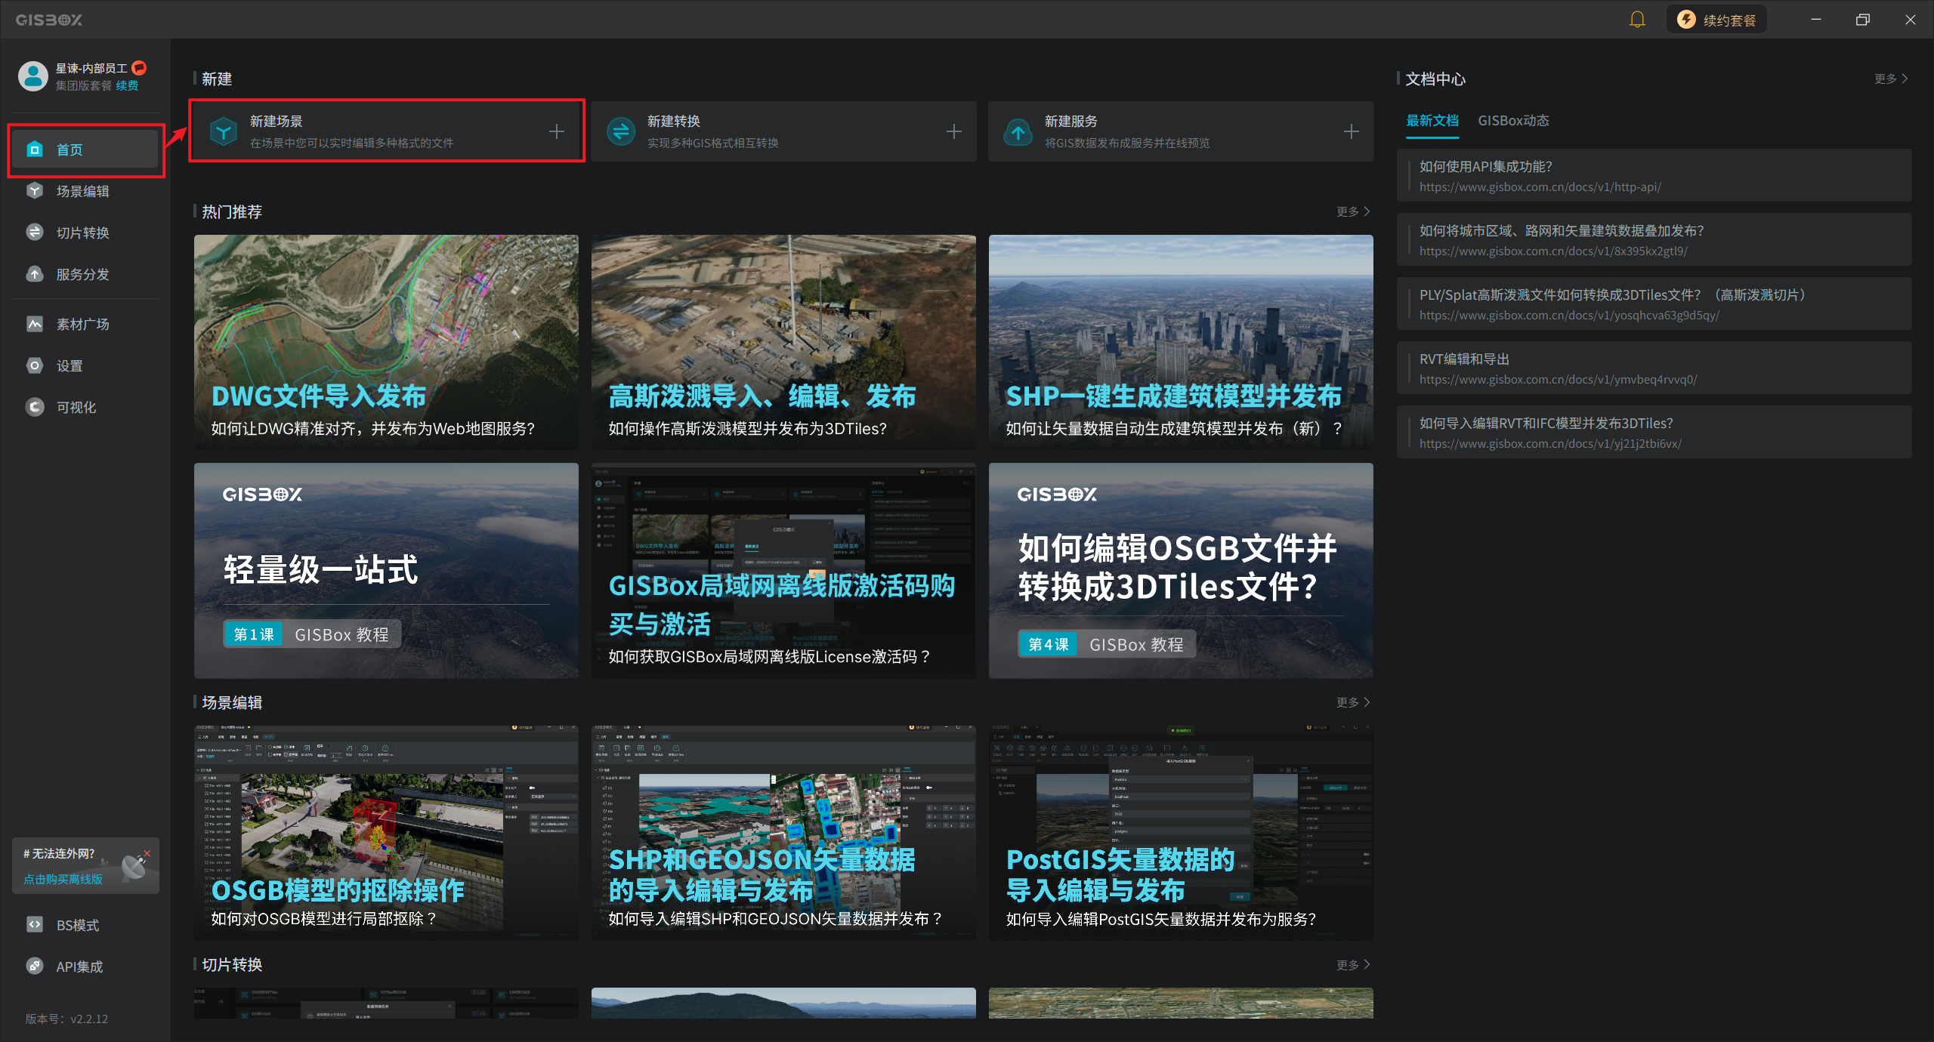The image size is (1934, 1042).
Task: Open the RVT编辑和导出 document link
Action: pyautogui.click(x=1654, y=368)
